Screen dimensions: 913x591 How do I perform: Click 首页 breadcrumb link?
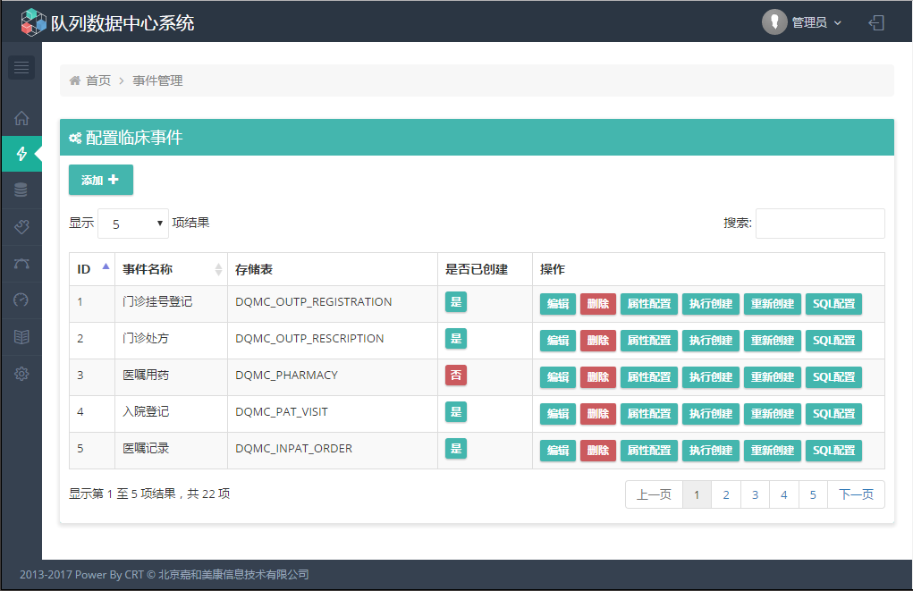97,80
